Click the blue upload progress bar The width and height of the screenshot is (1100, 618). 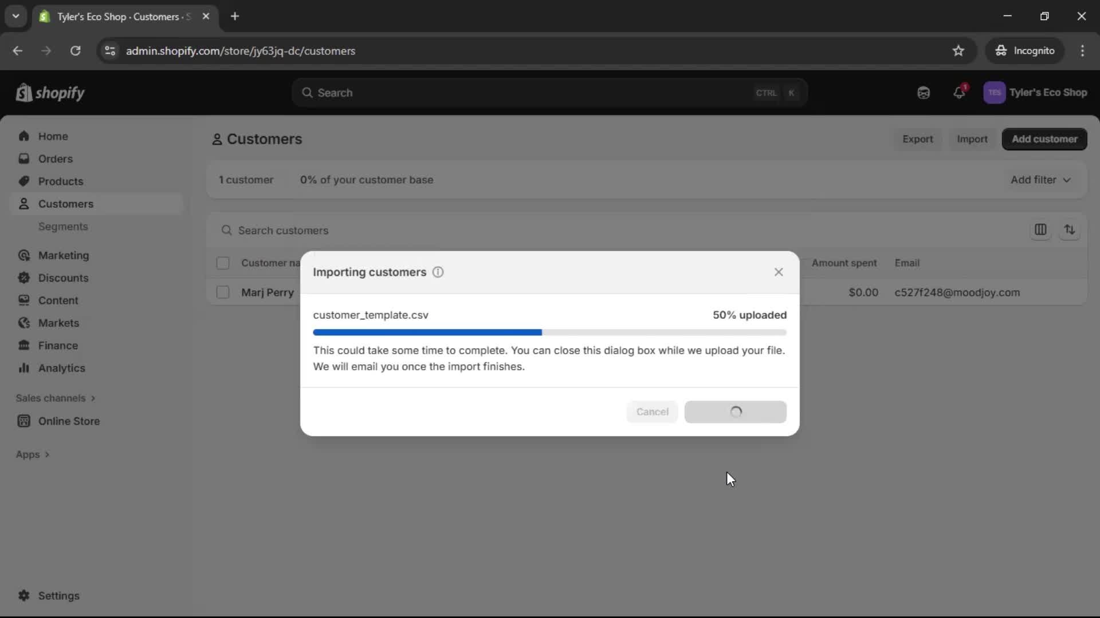(x=427, y=332)
